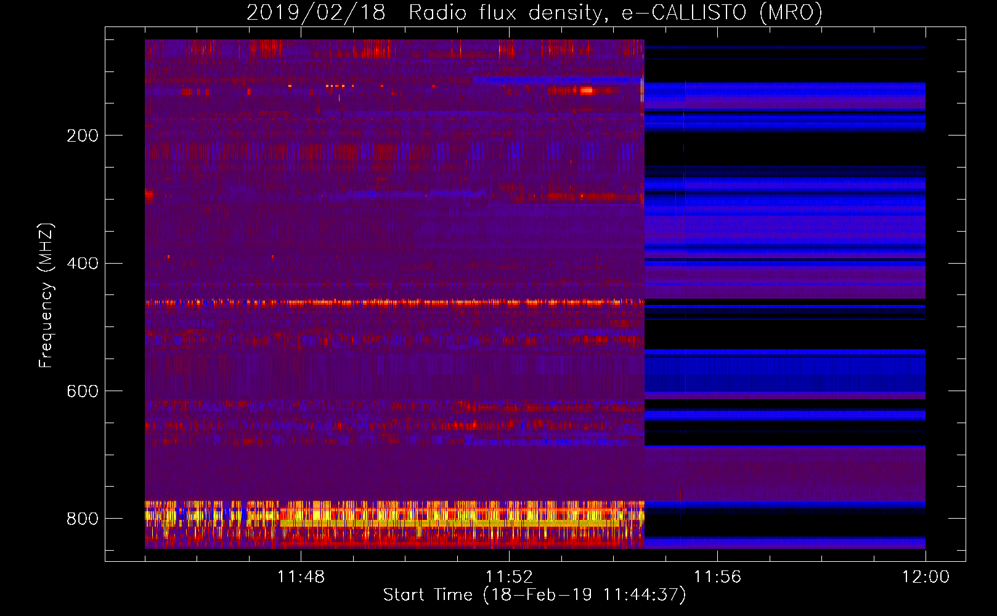Click the 600 frequency tick label
The width and height of the screenshot is (997, 616).
83,392
